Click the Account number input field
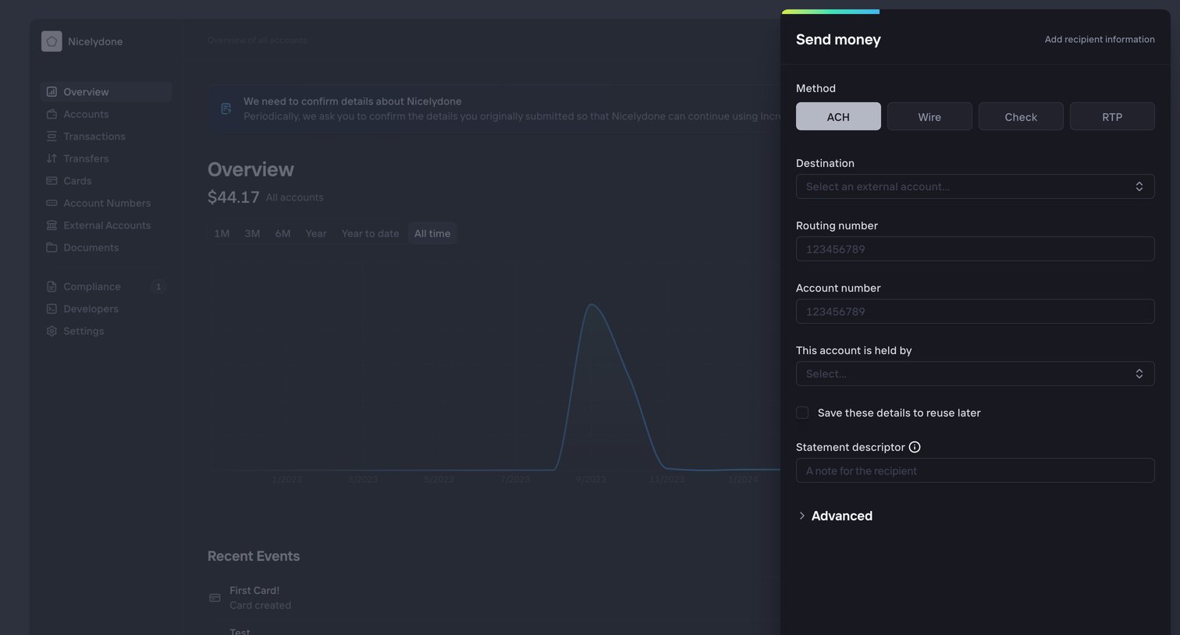The image size is (1180, 635). point(975,311)
